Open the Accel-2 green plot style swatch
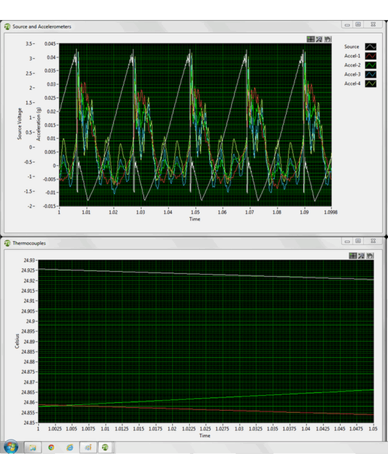This screenshot has height=476, width=388. pos(370,65)
